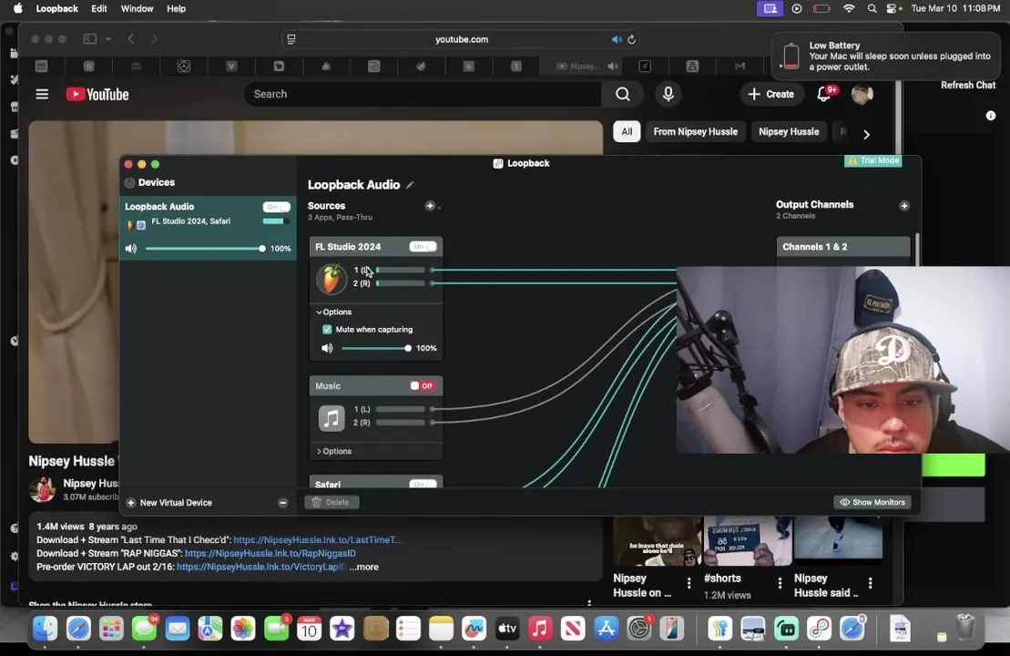
Task: Click Show Monitors button
Action: (x=872, y=502)
